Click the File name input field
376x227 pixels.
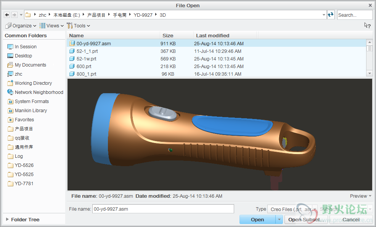point(163,209)
